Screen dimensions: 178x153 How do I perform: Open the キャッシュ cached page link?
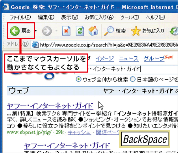pyautogui.click(x=79, y=132)
